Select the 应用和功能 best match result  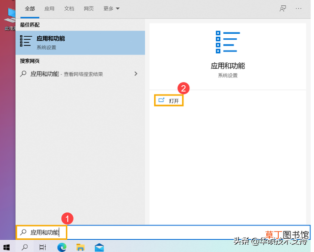[x=80, y=43]
